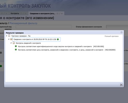
Task: Collapse the dialog using the round header icon
Action: [x=122, y=32]
